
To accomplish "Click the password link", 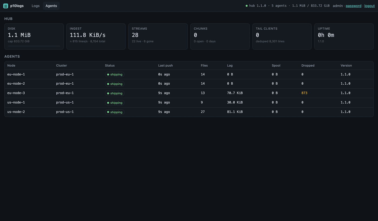I will pyautogui.click(x=353, y=6).
